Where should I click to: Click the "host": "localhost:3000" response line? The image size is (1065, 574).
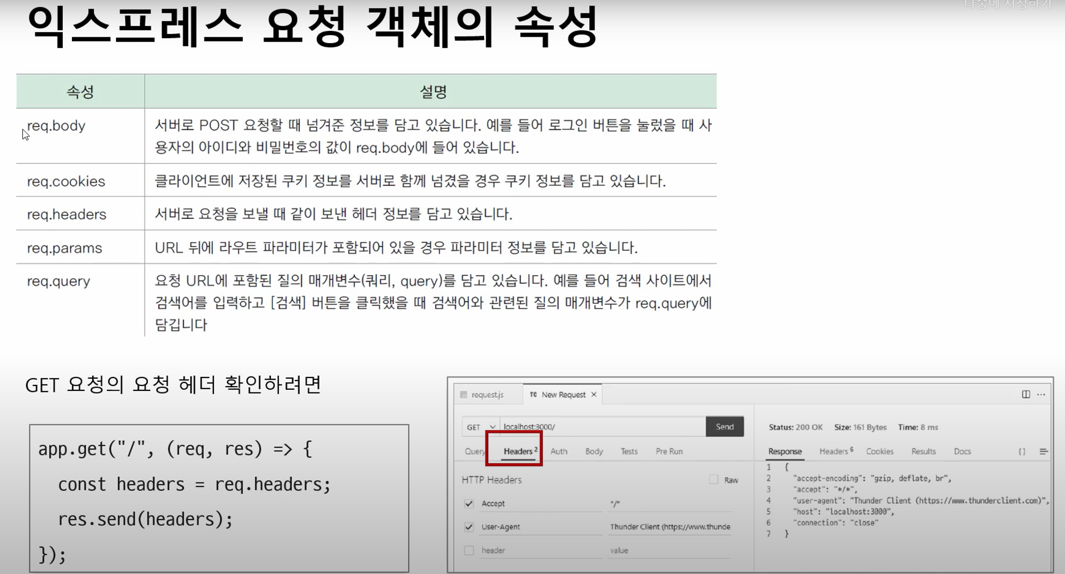tap(843, 512)
